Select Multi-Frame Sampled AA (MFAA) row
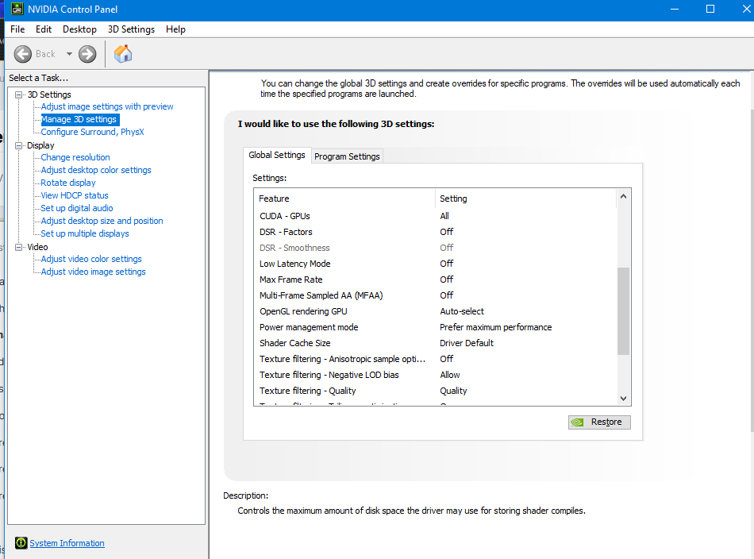This screenshot has height=559, width=754. [x=435, y=295]
